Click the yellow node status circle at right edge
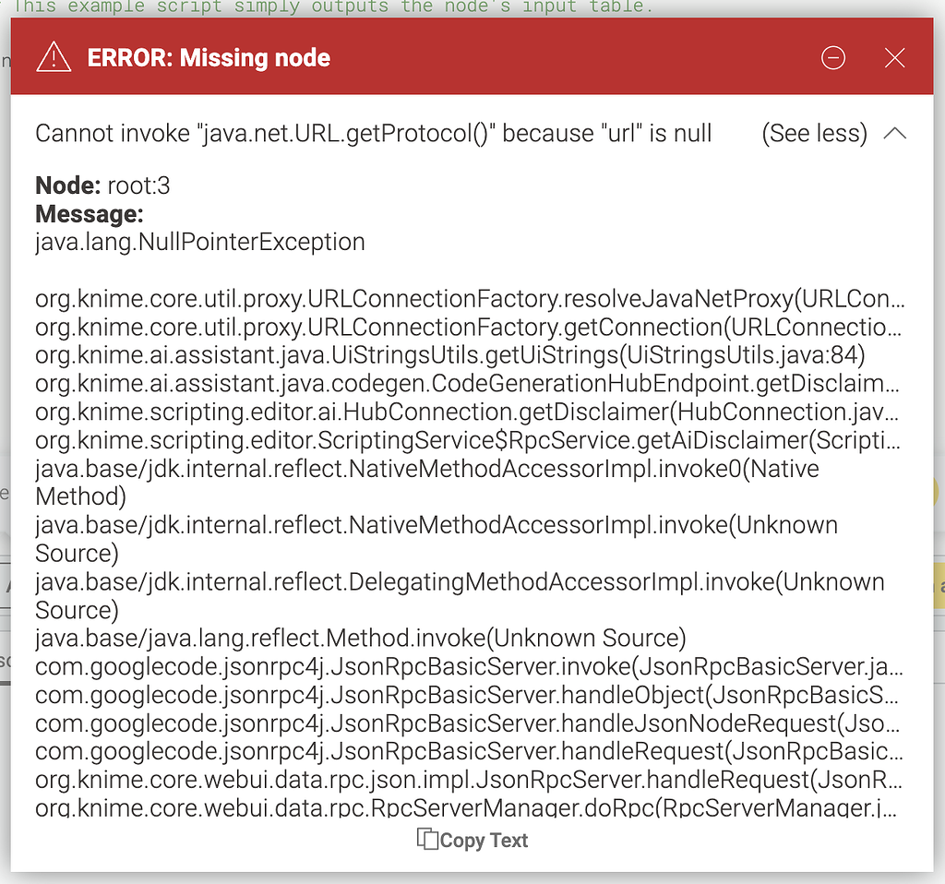 936,492
